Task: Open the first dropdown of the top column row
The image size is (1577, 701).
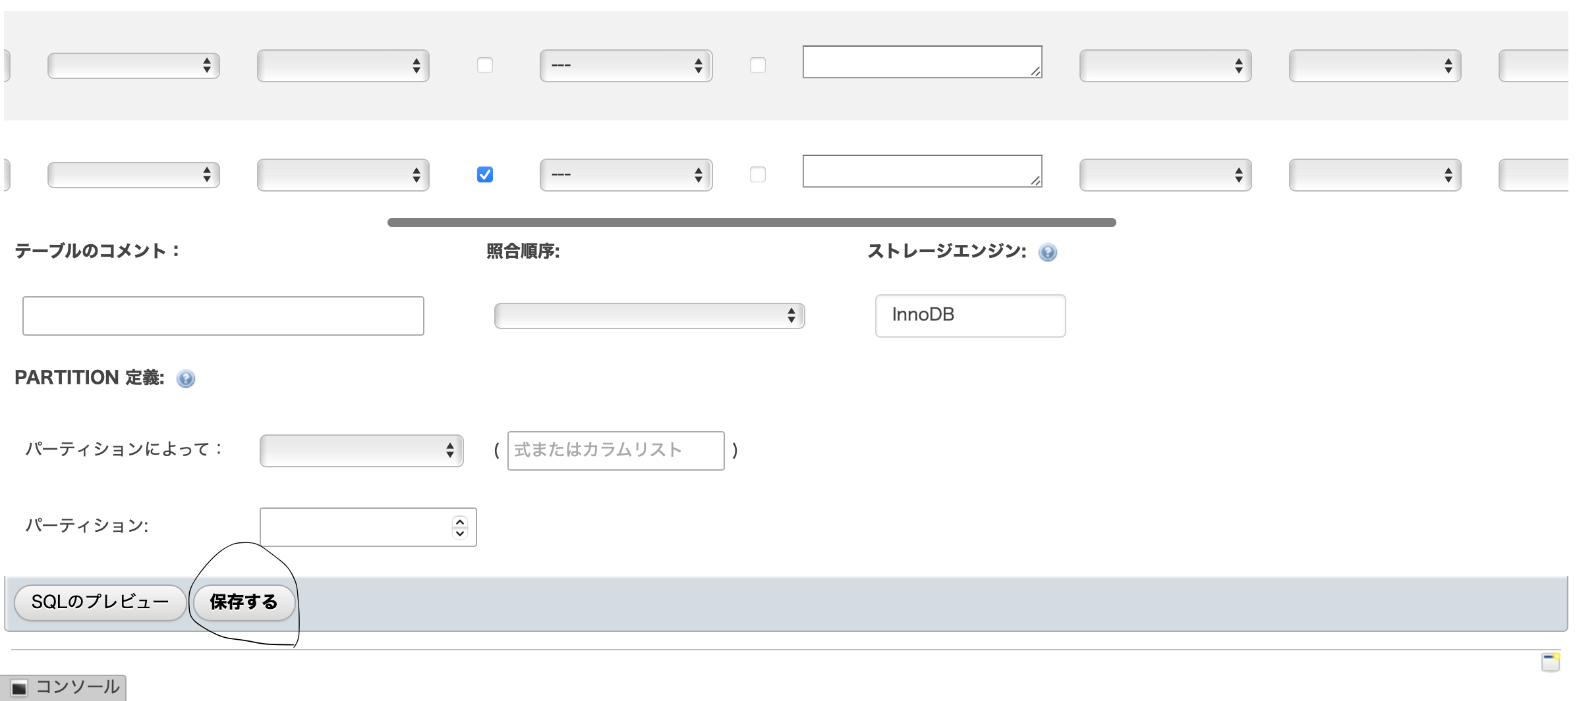Action: point(133,65)
